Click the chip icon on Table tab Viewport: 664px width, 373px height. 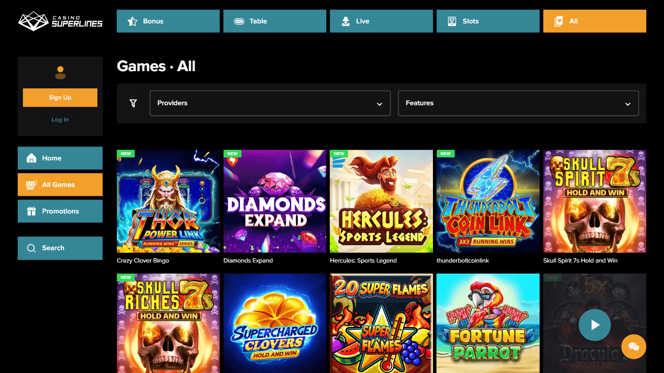coord(239,21)
